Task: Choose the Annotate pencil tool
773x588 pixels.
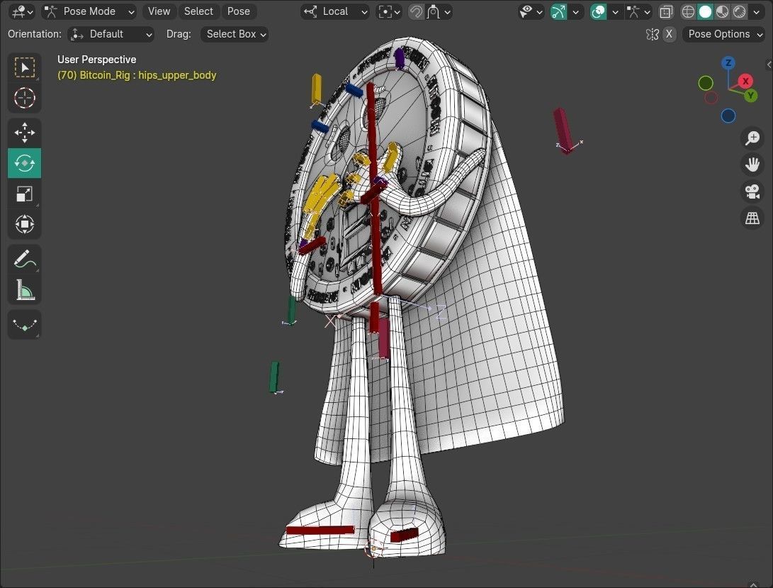Action: point(25,259)
